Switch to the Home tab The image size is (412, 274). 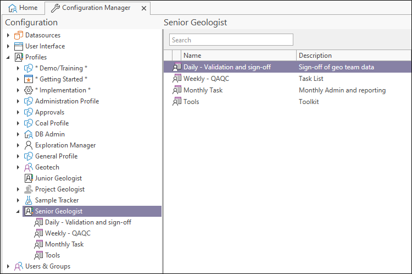pos(23,8)
